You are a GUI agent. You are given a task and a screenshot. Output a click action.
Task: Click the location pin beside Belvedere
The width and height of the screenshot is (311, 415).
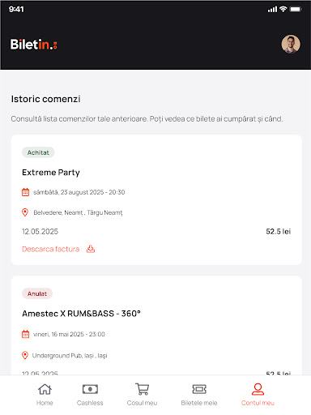click(x=25, y=212)
